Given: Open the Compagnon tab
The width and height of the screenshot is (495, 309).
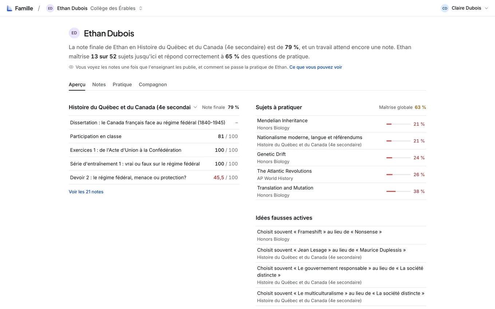Looking at the screenshot, I should [x=153, y=85].
